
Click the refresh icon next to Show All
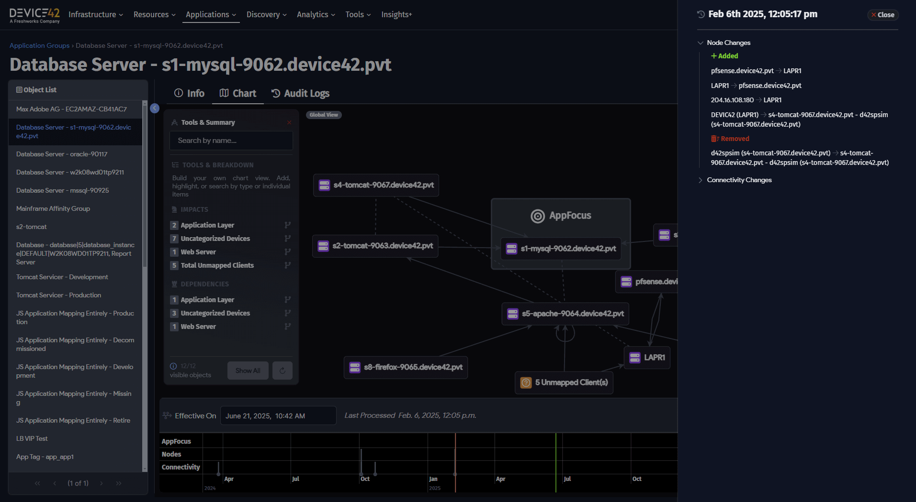[x=283, y=371]
